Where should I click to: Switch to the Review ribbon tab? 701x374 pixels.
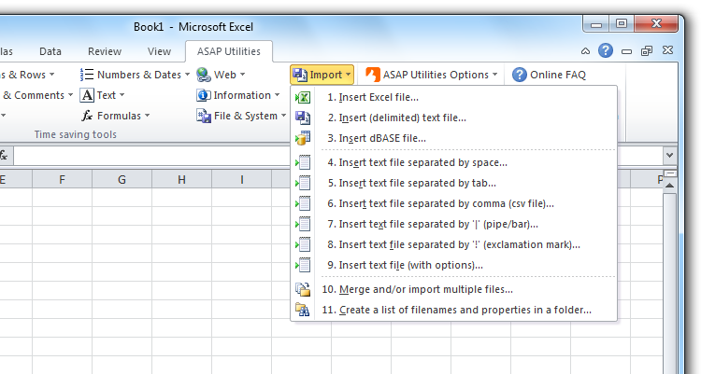(105, 51)
